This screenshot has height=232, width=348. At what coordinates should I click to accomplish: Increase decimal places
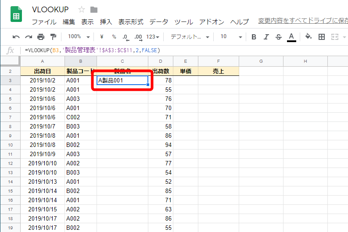(138, 37)
